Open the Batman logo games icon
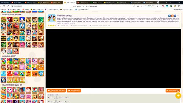This screenshot has height=103, width=183. click(3, 38)
